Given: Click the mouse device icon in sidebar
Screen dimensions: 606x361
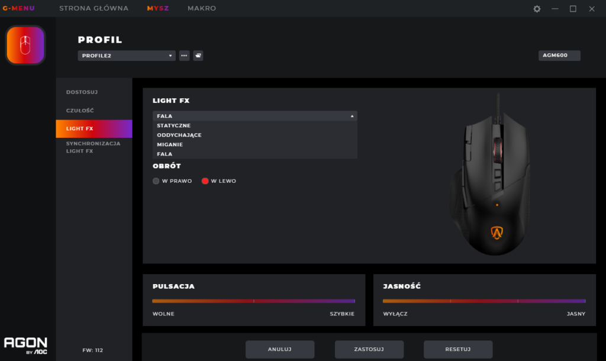Looking at the screenshot, I should tap(25, 45).
